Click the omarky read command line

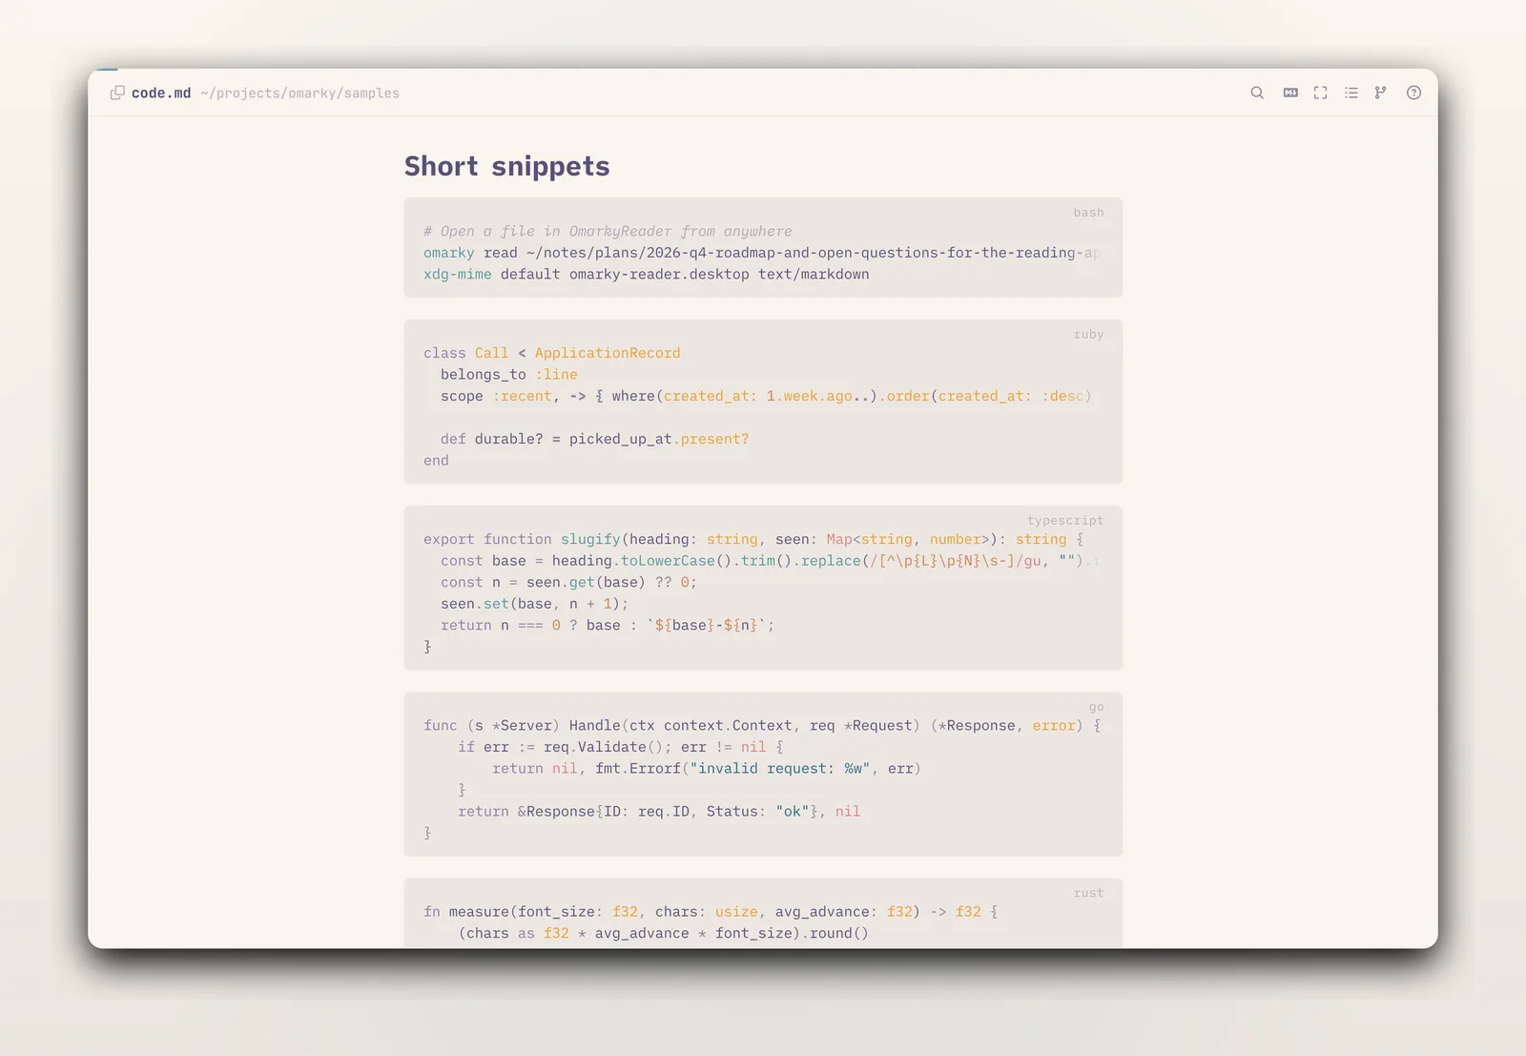pos(762,253)
